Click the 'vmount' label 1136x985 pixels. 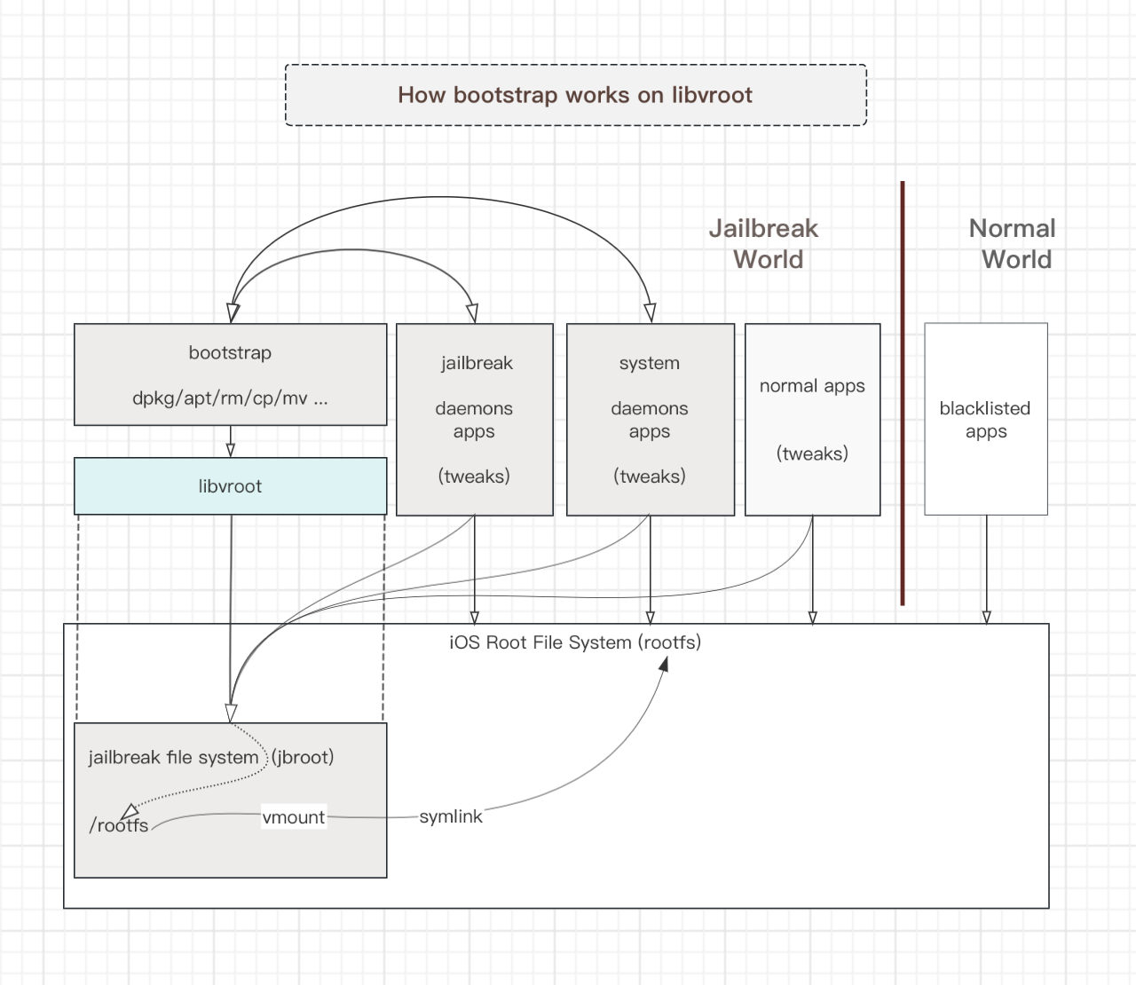click(294, 817)
